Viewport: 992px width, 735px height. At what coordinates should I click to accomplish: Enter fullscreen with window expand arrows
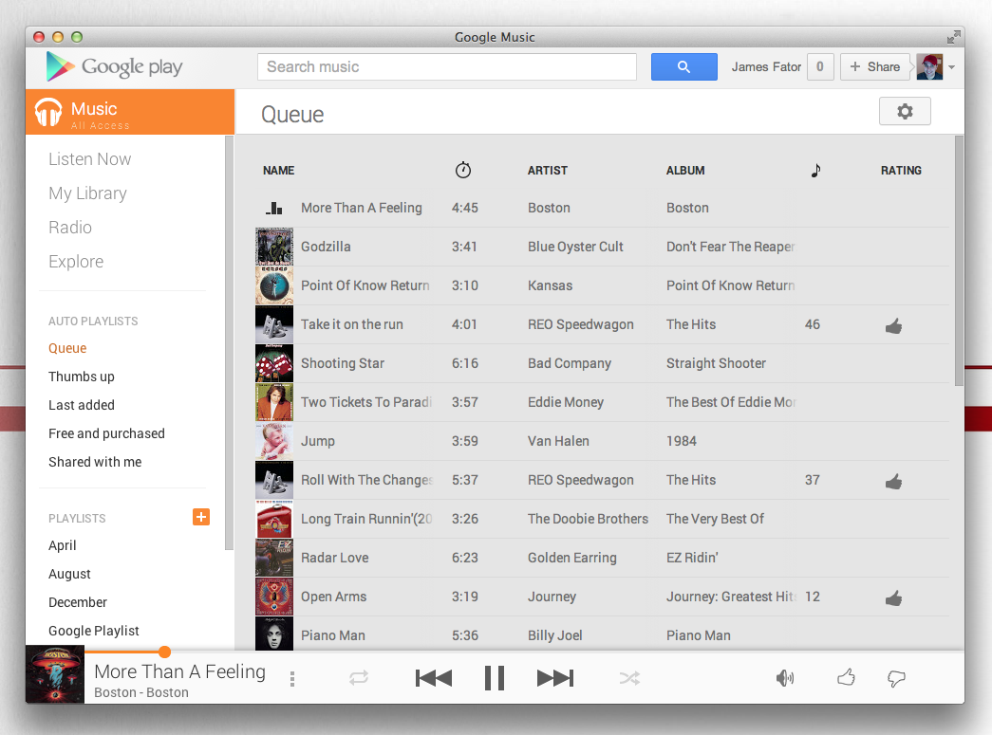click(953, 37)
